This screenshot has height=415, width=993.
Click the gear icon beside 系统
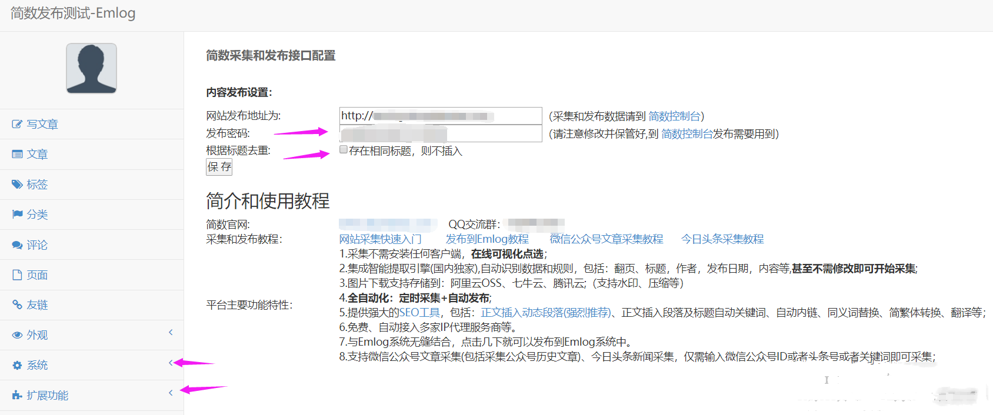click(17, 366)
